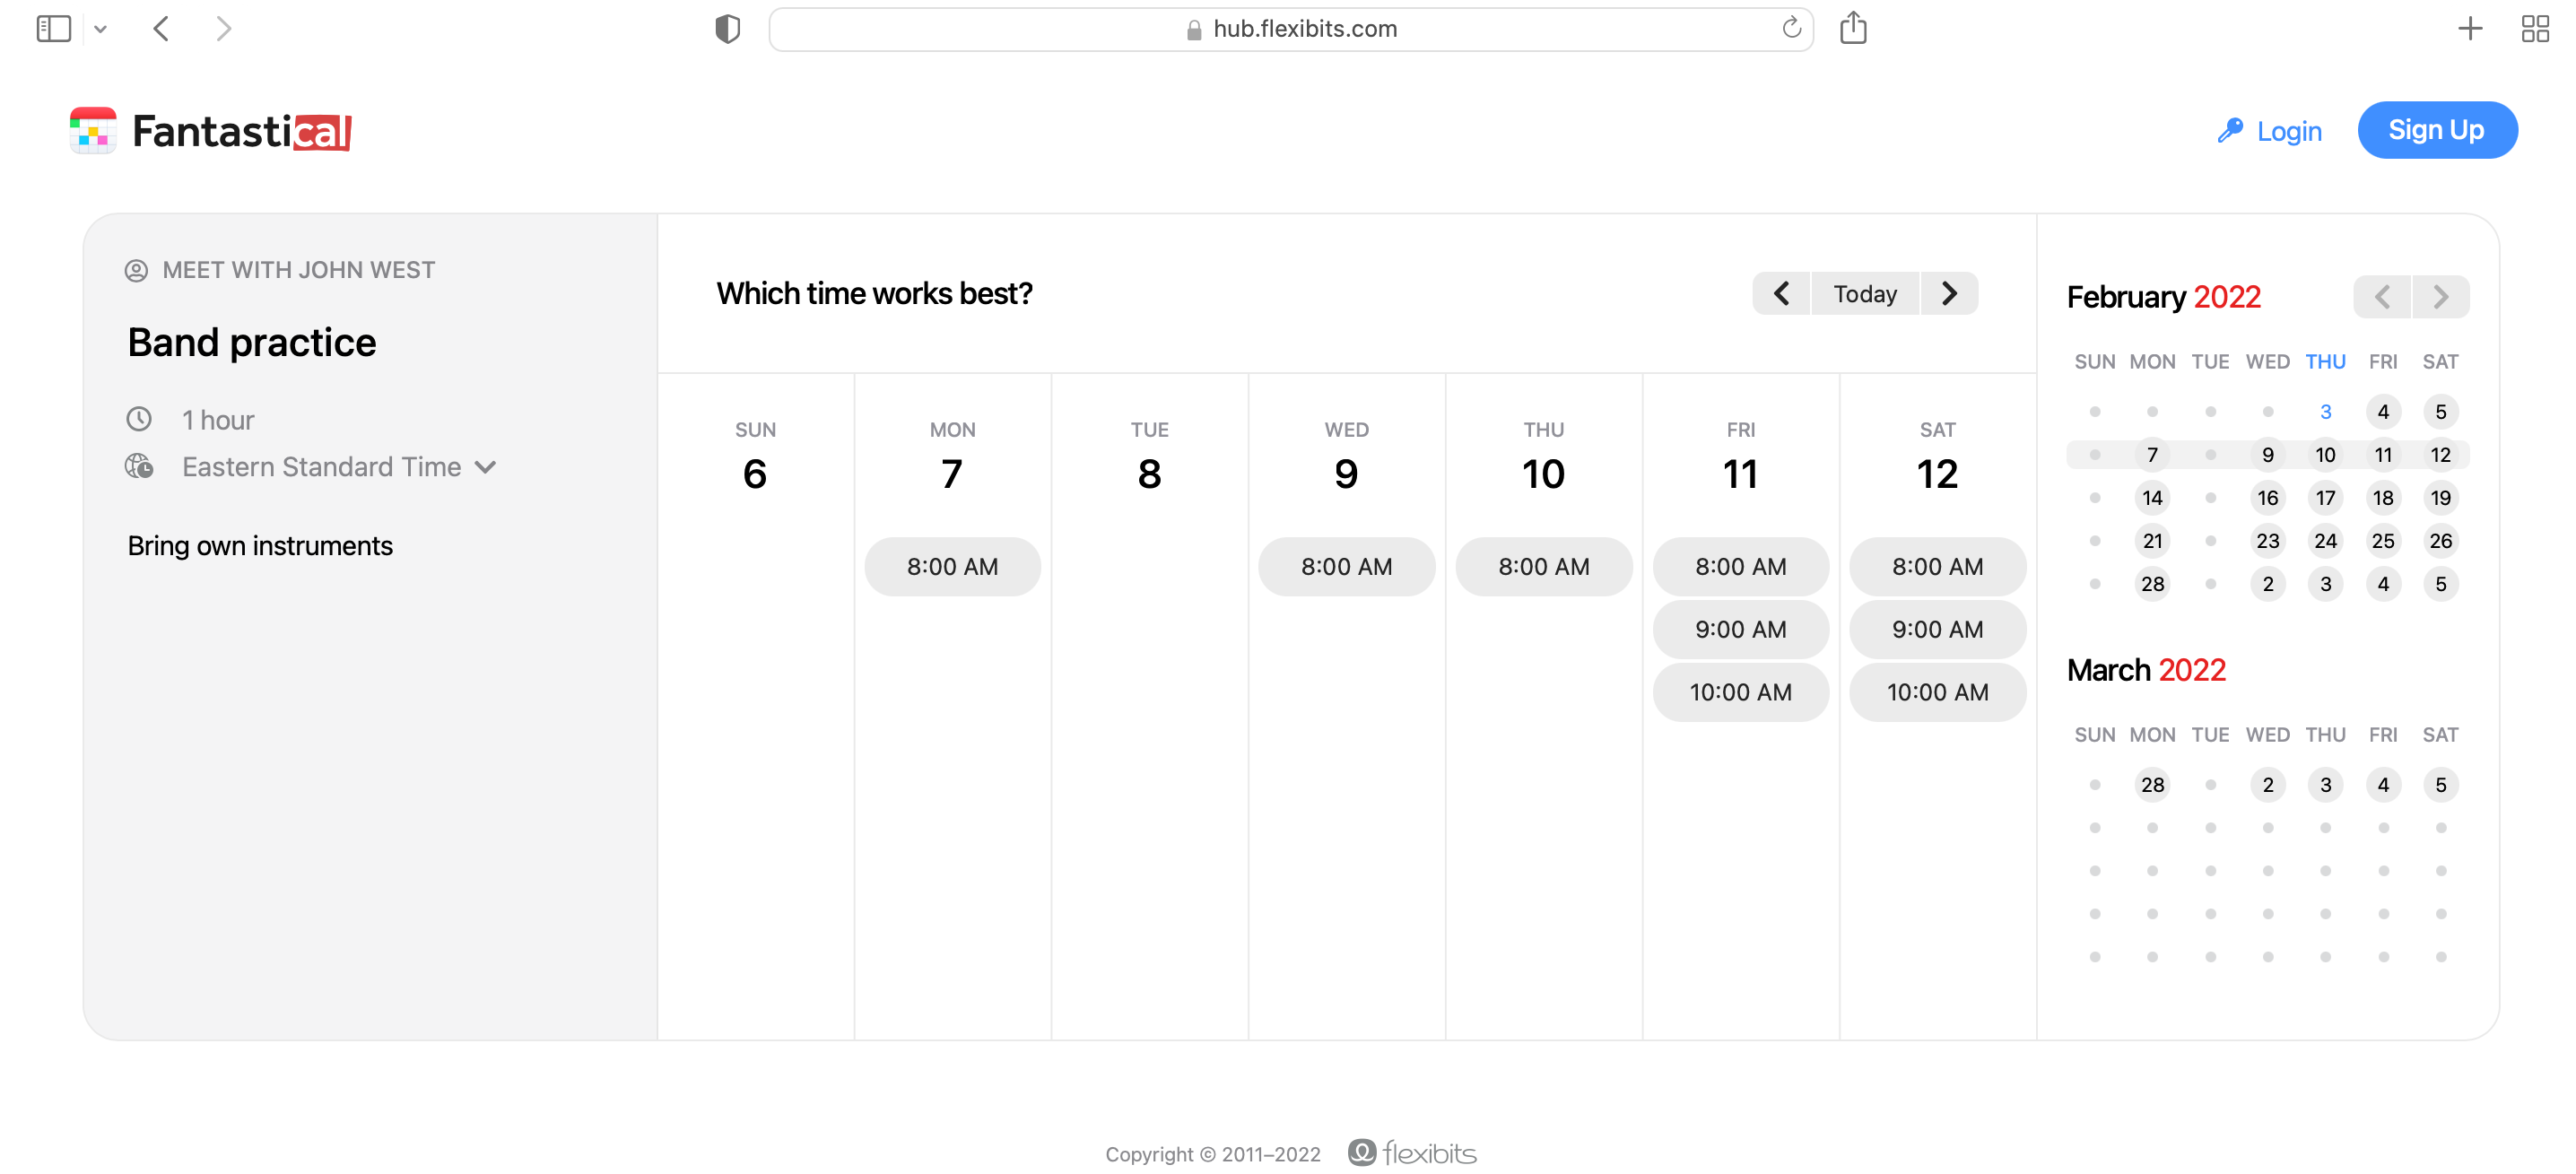
Task: Open Safari tab overview grid
Action: click(x=2534, y=28)
